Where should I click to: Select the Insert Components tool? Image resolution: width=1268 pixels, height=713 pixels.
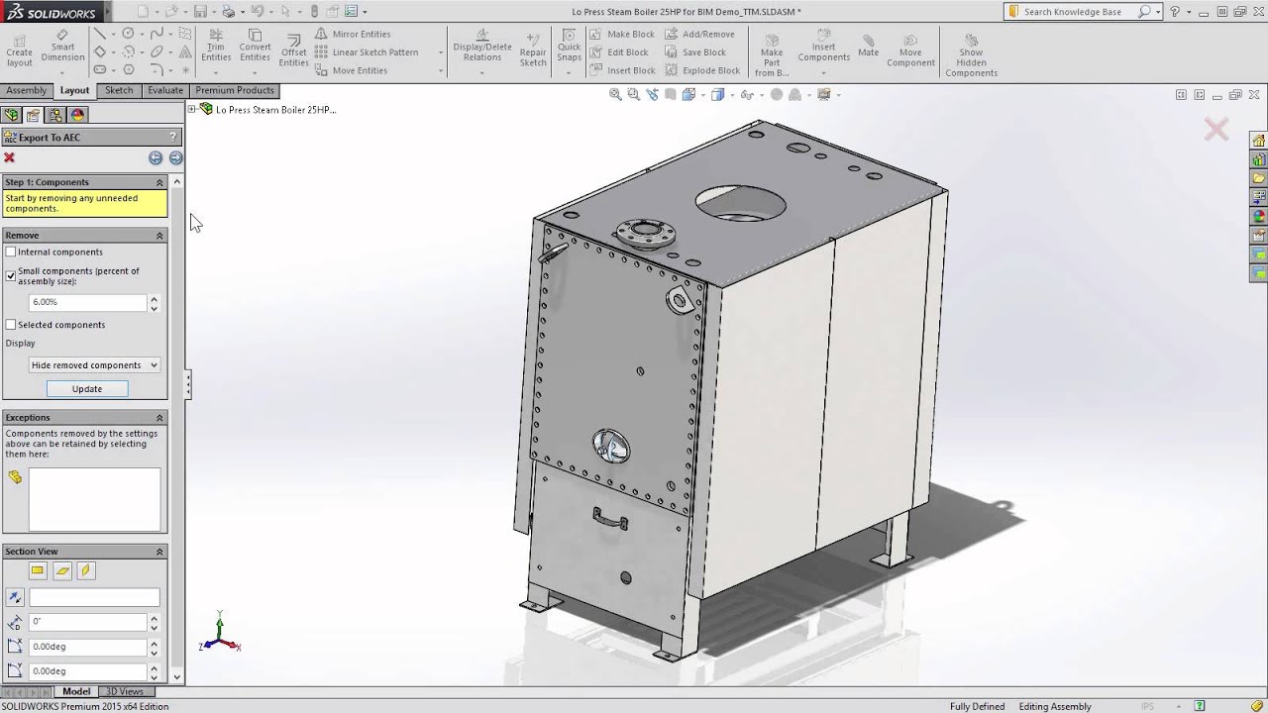[x=824, y=46]
